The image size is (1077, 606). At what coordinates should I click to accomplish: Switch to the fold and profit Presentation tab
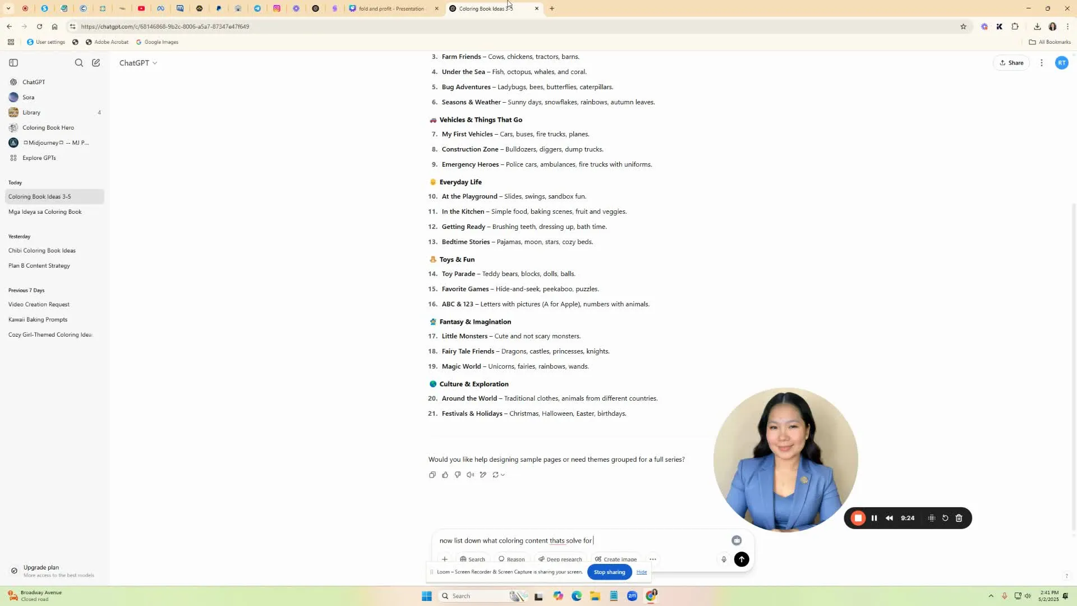click(x=392, y=8)
